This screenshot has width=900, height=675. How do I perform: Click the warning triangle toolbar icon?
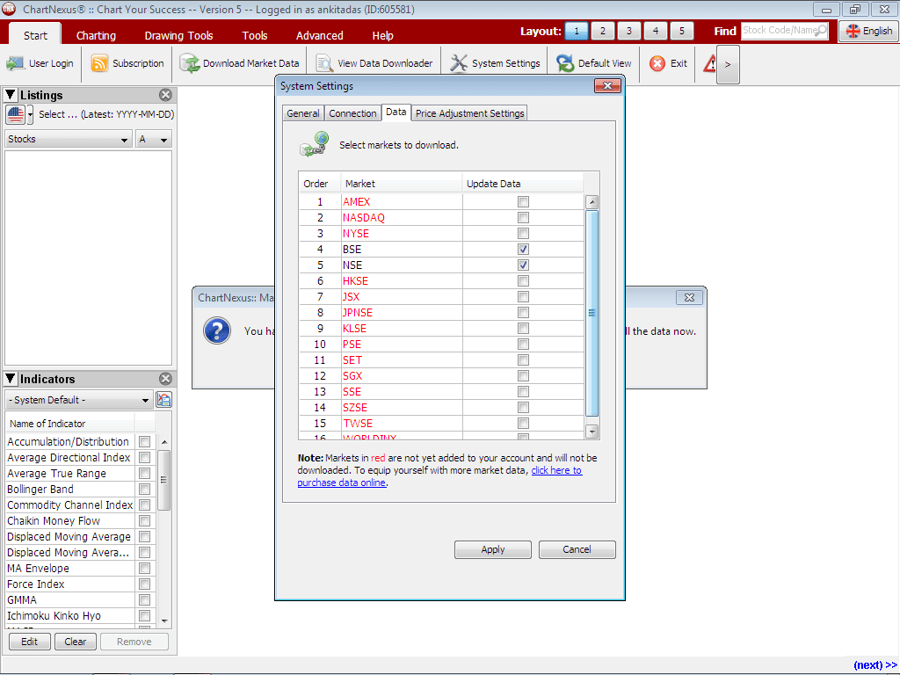(709, 63)
